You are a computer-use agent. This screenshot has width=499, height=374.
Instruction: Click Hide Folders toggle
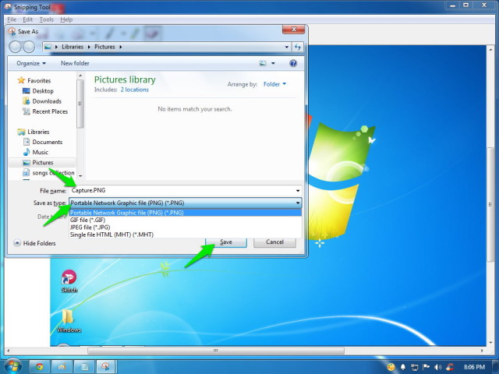coord(34,243)
